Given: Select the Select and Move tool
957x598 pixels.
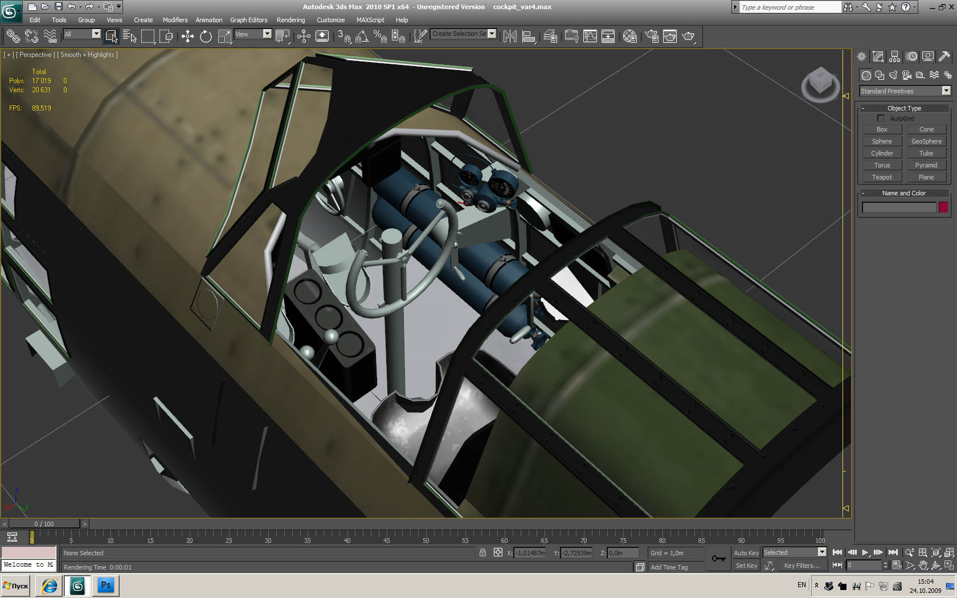Looking at the screenshot, I should 187,36.
